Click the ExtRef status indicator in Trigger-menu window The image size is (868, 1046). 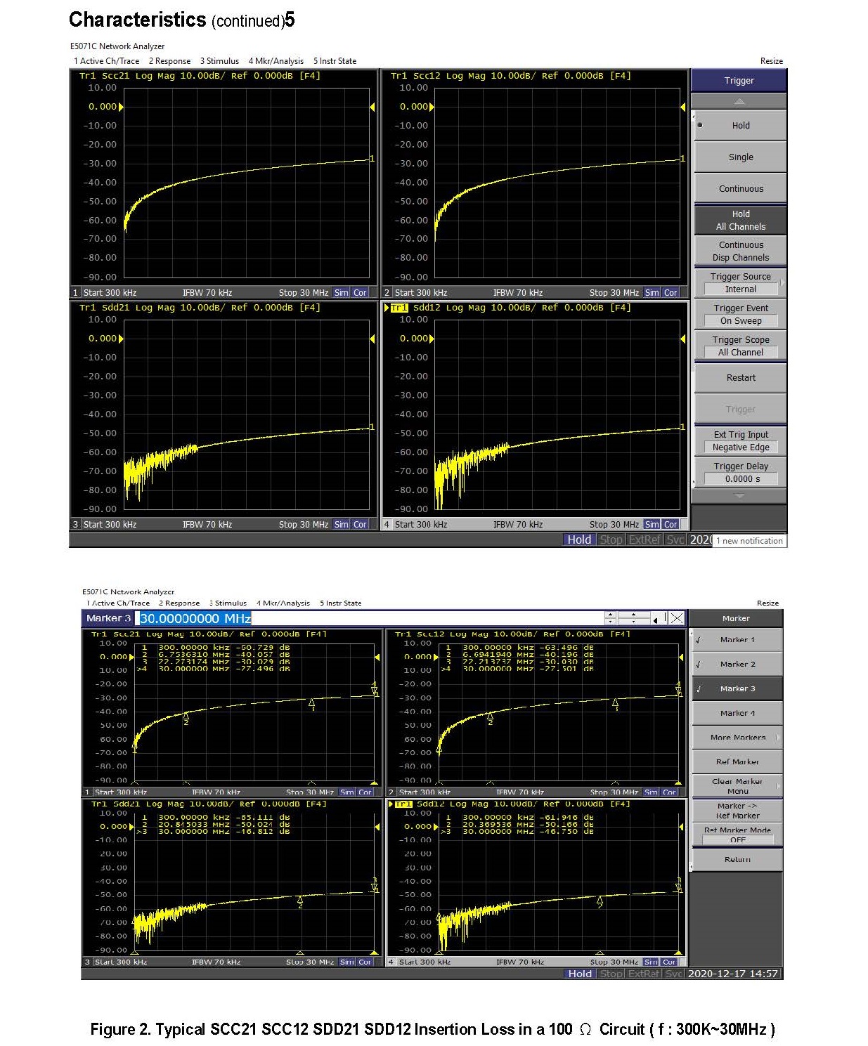pos(644,540)
